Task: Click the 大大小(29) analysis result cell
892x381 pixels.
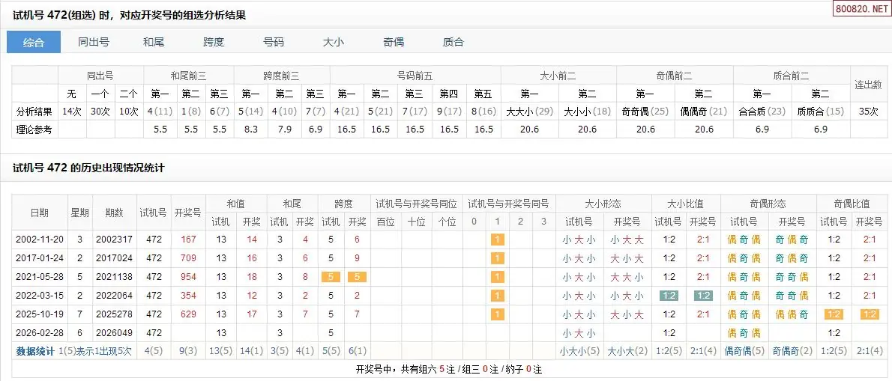Action: 529,111
